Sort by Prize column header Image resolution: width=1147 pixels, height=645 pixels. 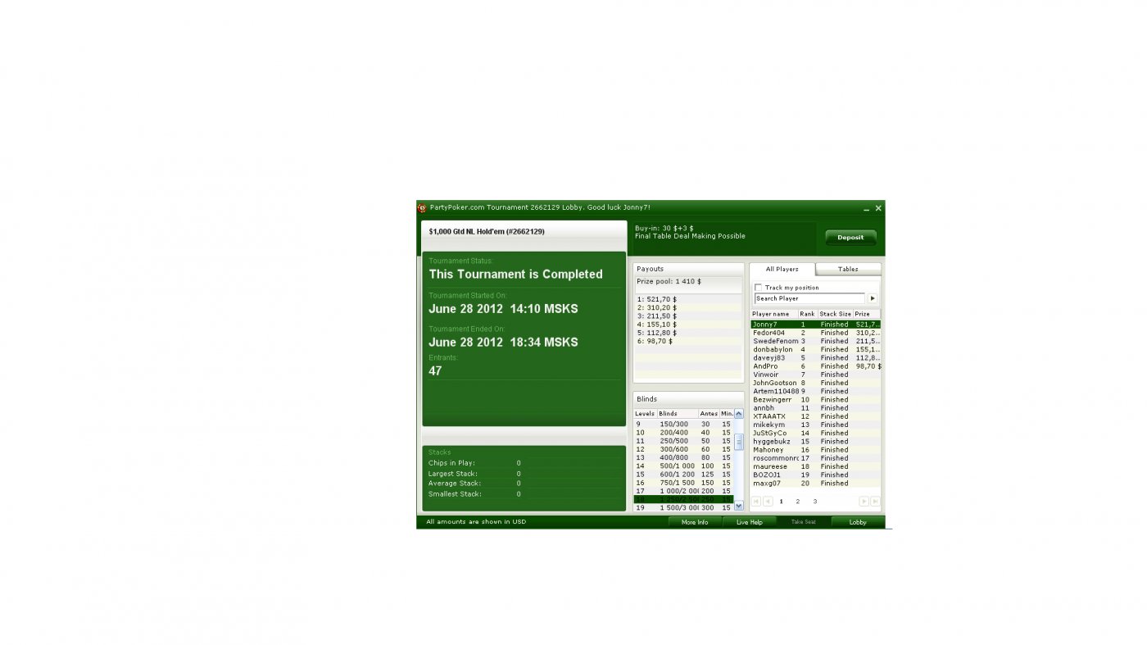click(867, 314)
